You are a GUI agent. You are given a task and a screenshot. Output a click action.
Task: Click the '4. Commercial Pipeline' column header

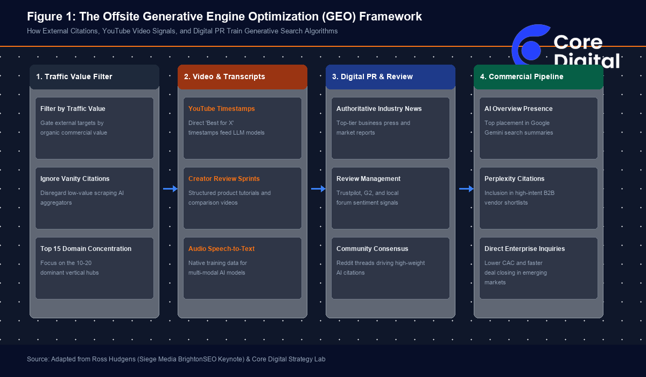pyautogui.click(x=538, y=76)
